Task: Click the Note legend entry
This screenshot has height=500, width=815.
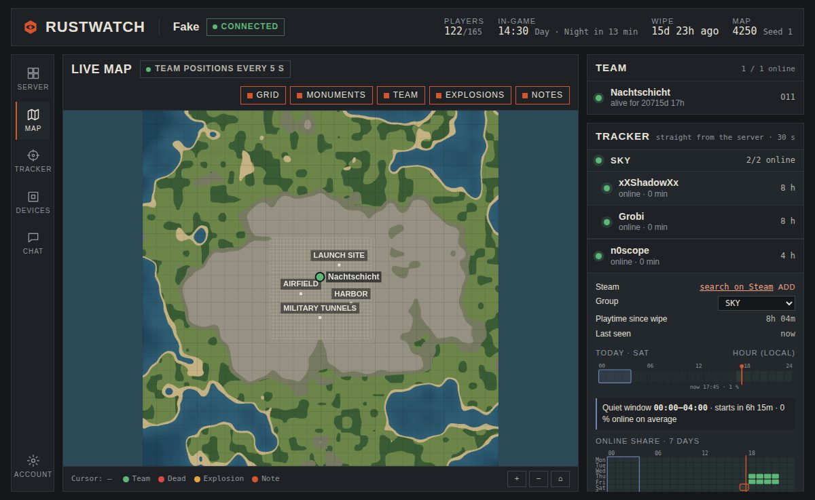Action: click(x=266, y=478)
